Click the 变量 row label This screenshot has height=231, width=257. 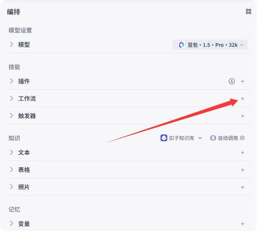(24, 224)
